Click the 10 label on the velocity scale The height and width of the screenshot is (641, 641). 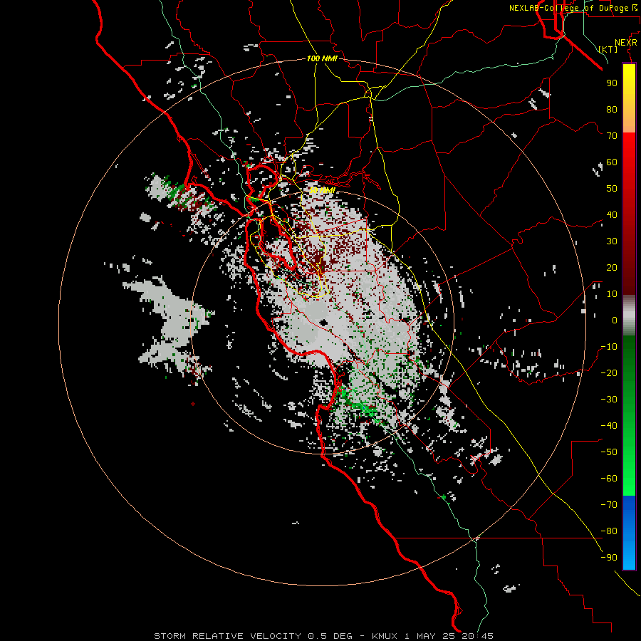coord(612,294)
